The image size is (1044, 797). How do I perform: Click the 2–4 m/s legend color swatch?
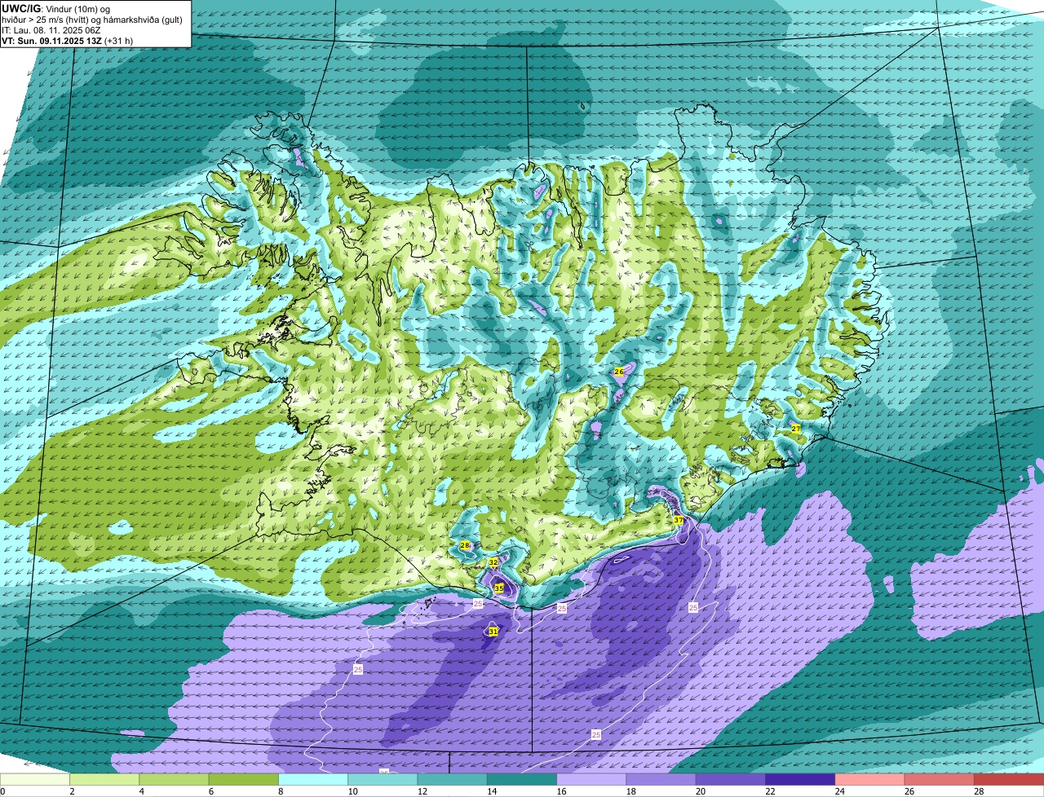(x=104, y=779)
